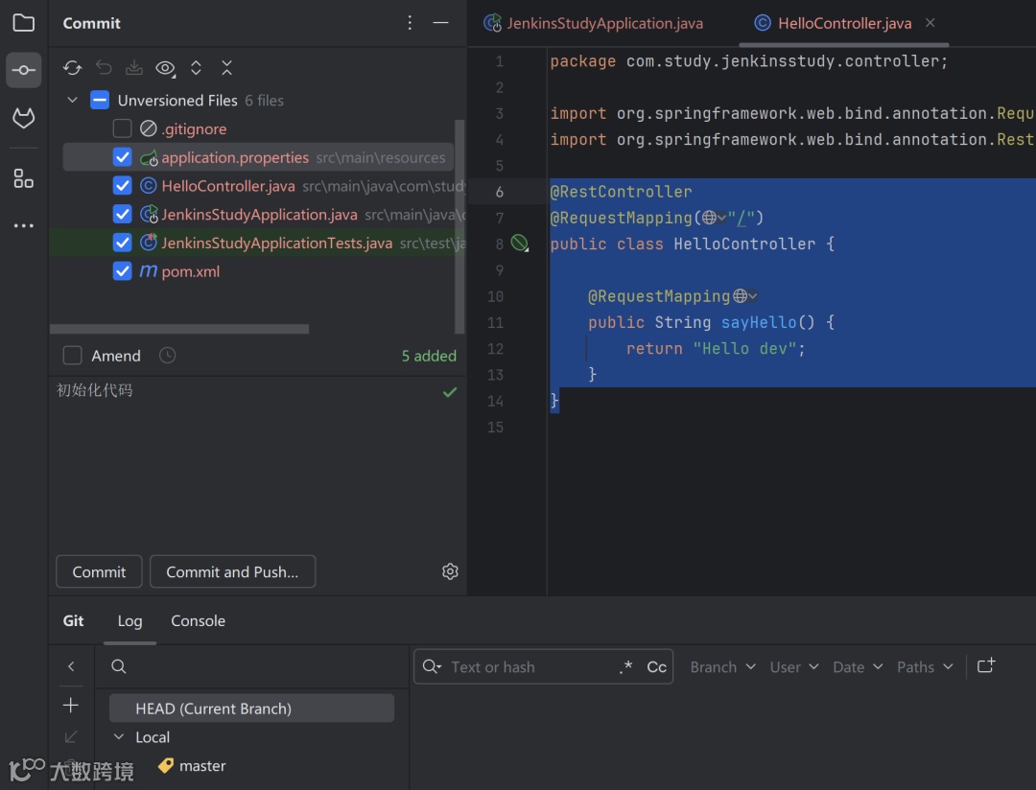This screenshot has width=1036, height=790.
Task: Open commit options gear icon
Action: pos(450,571)
